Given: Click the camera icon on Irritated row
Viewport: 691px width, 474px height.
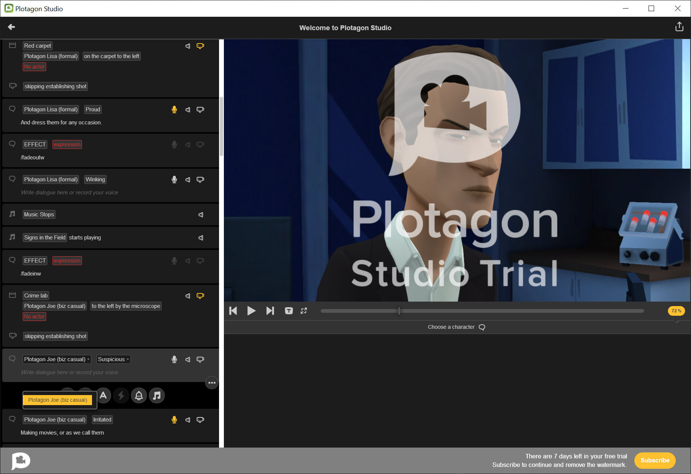Looking at the screenshot, I should 200,420.
